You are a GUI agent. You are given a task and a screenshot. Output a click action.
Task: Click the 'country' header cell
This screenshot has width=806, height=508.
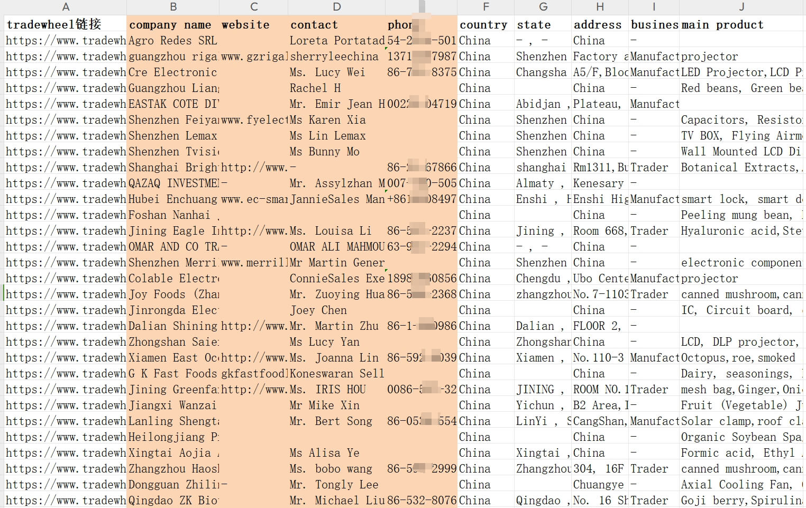click(x=486, y=24)
